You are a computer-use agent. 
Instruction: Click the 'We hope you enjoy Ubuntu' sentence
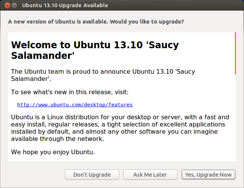point(53,152)
